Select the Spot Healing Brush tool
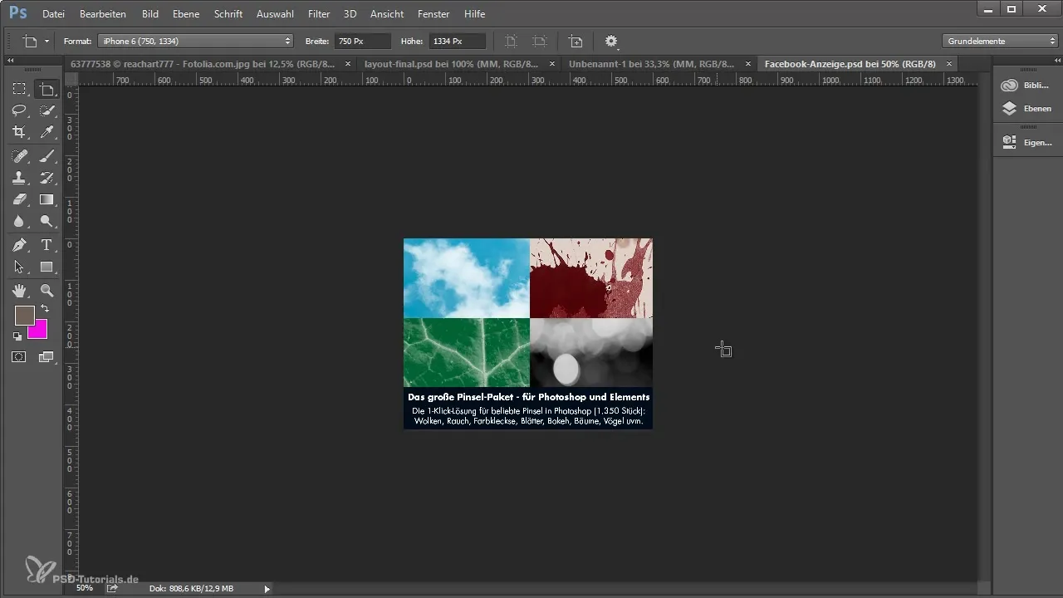The image size is (1063, 598). (19, 155)
